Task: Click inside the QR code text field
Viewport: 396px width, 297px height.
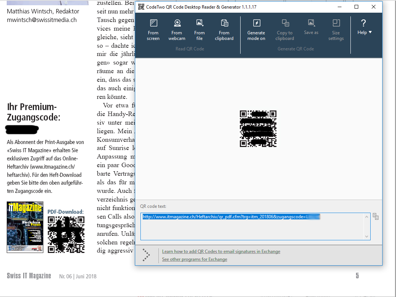Action: click(255, 226)
